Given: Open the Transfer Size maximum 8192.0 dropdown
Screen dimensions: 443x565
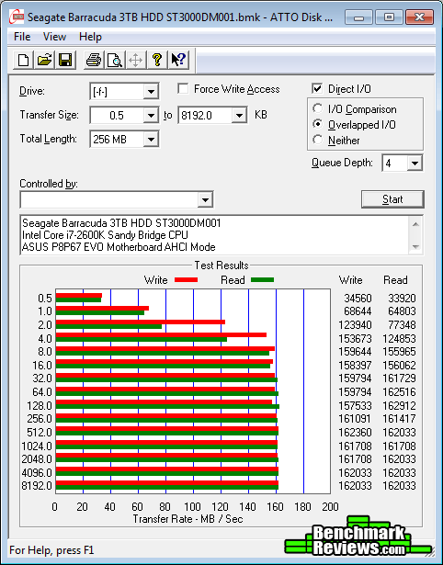Looking at the screenshot, I should [x=239, y=116].
